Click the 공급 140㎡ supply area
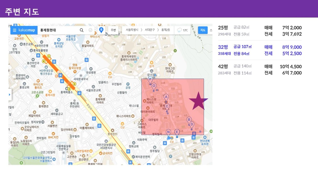 coord(242,66)
